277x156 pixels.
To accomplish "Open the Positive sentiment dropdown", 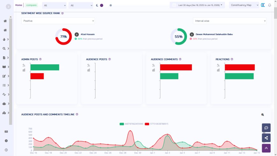I will click(58, 21).
